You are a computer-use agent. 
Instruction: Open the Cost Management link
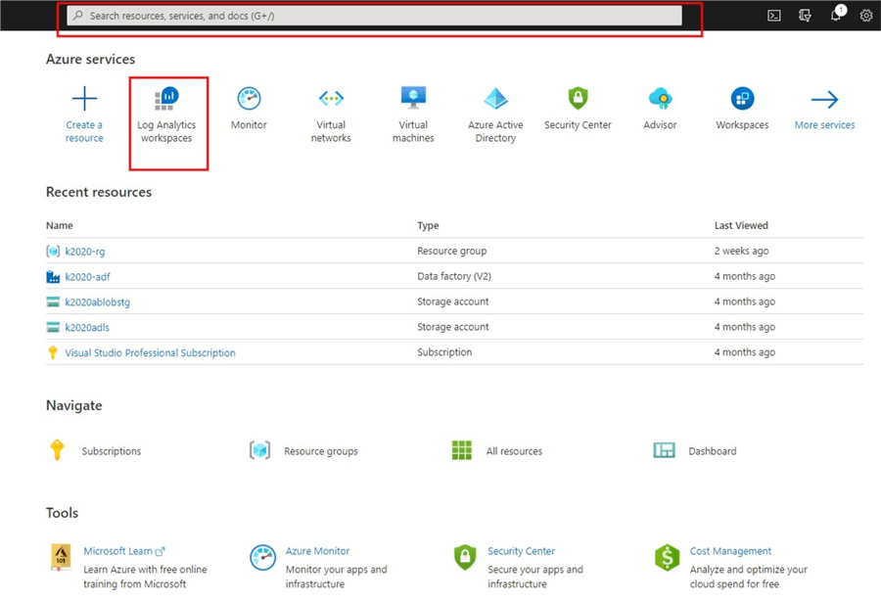[x=730, y=551]
